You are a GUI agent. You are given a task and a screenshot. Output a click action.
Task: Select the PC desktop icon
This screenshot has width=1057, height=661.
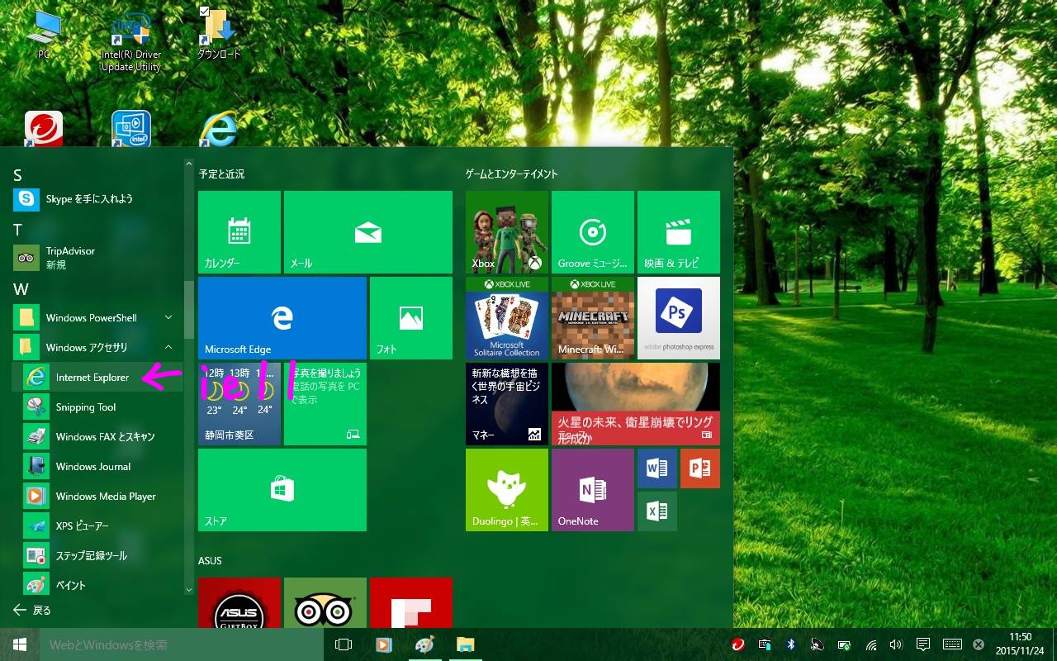[x=44, y=35]
